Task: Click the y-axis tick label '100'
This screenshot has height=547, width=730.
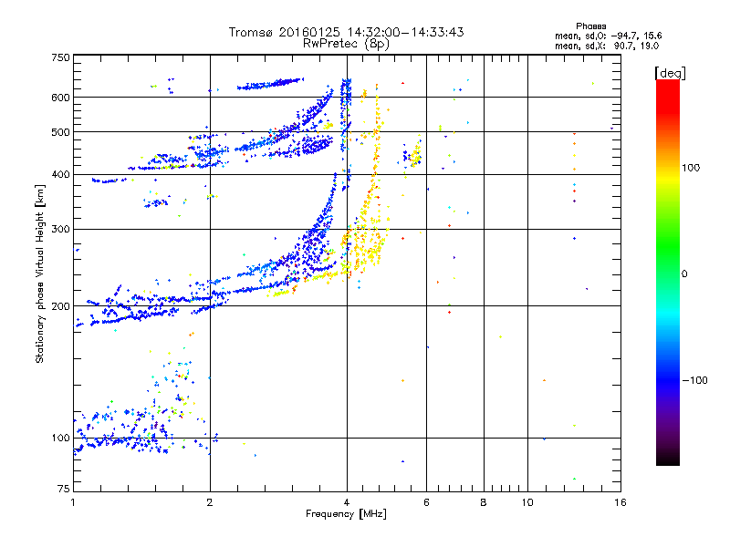Action: (60, 439)
